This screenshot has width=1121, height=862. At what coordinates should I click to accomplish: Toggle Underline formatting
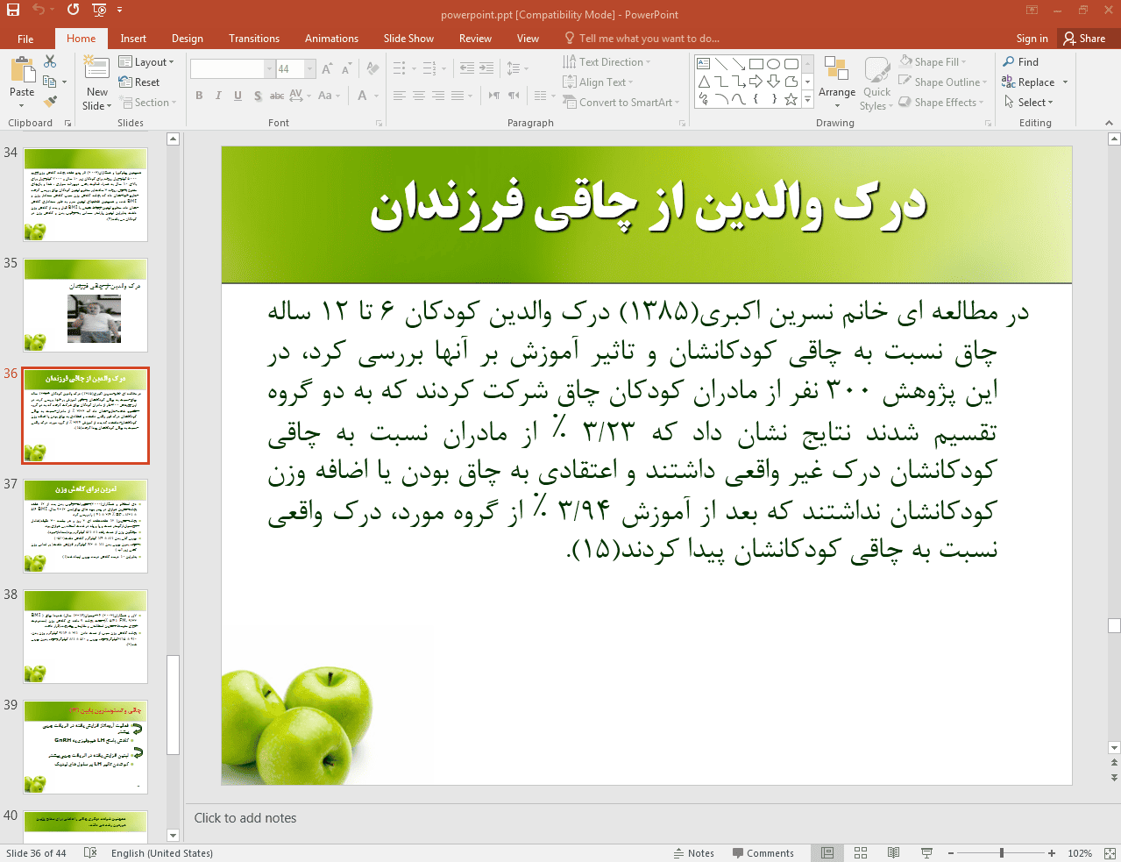[238, 96]
